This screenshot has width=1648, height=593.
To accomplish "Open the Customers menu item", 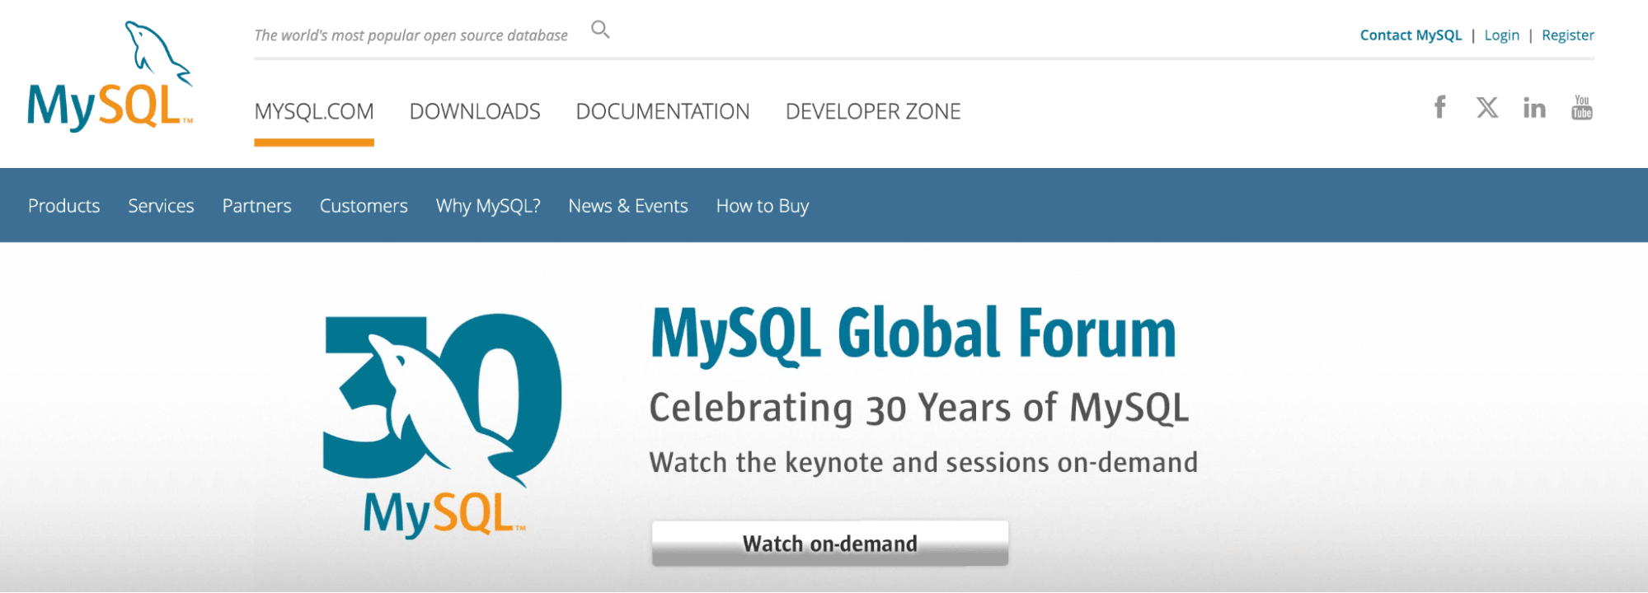I will point(364,206).
